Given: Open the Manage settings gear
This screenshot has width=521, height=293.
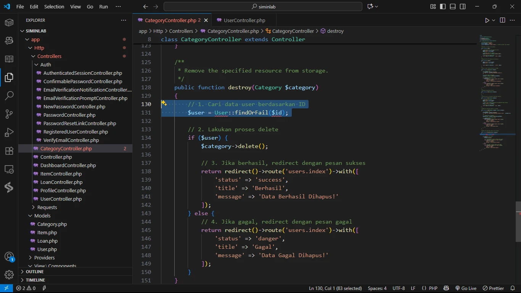Looking at the screenshot, I should tap(9, 275).
